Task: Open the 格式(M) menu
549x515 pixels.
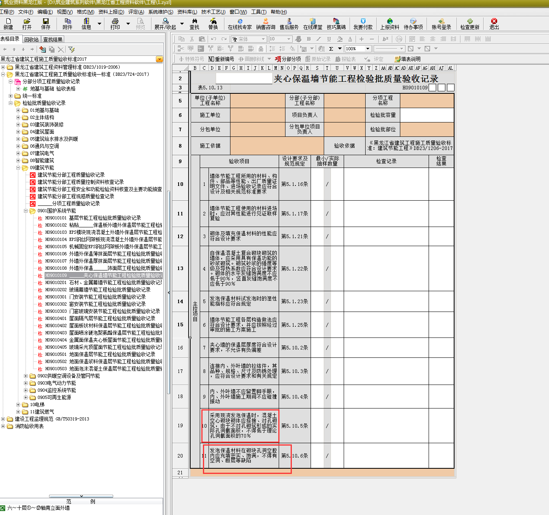Action: point(85,12)
